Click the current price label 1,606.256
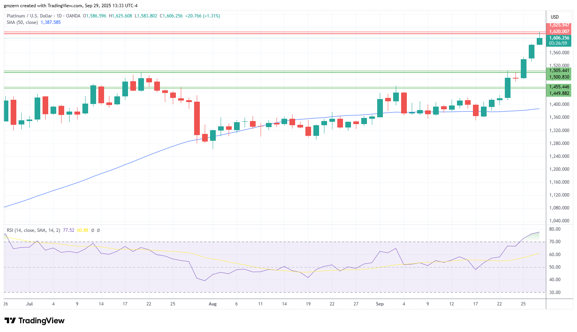577x332 pixels. point(559,38)
